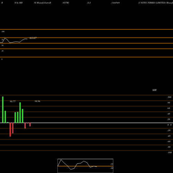Click the MR axis label "-80"
The width and height of the screenshot is (173, 173).
click(x=169, y=147)
